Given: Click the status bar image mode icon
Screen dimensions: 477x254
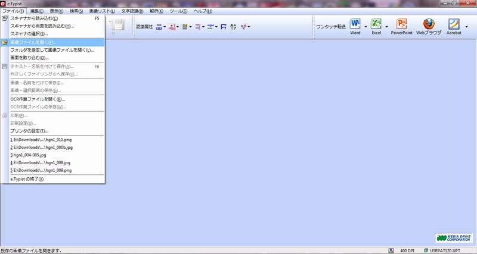Looking at the screenshot, I should click(x=391, y=250).
